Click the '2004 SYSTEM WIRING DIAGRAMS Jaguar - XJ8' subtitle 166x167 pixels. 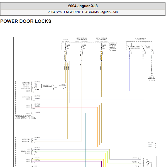click(x=83, y=12)
